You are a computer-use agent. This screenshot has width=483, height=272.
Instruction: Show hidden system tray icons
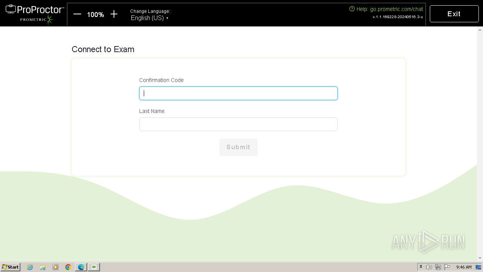pos(421,267)
